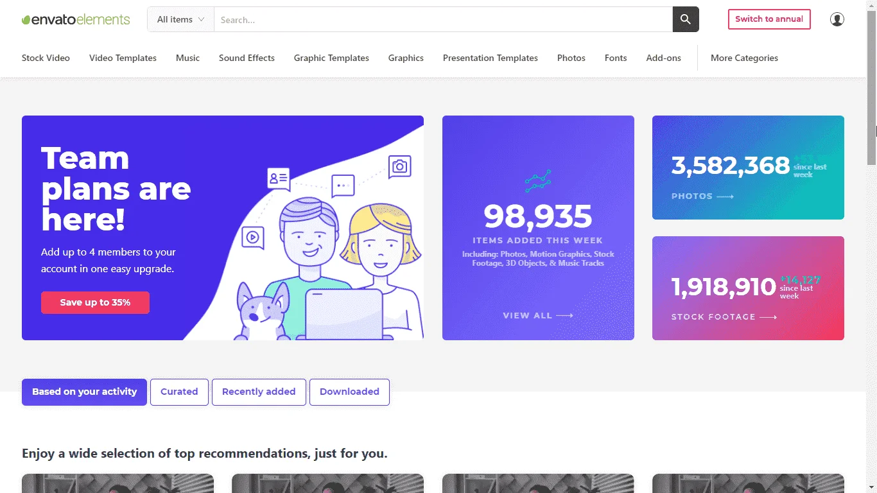Image resolution: width=877 pixels, height=493 pixels.
Task: Click the Save up to 35% button
Action: coord(95,302)
